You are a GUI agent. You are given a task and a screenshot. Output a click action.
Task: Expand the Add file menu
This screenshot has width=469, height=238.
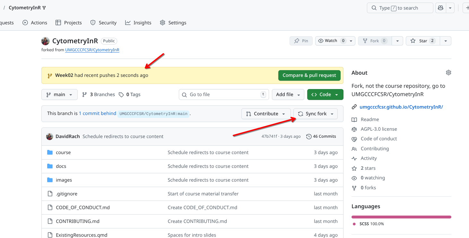[288, 94]
